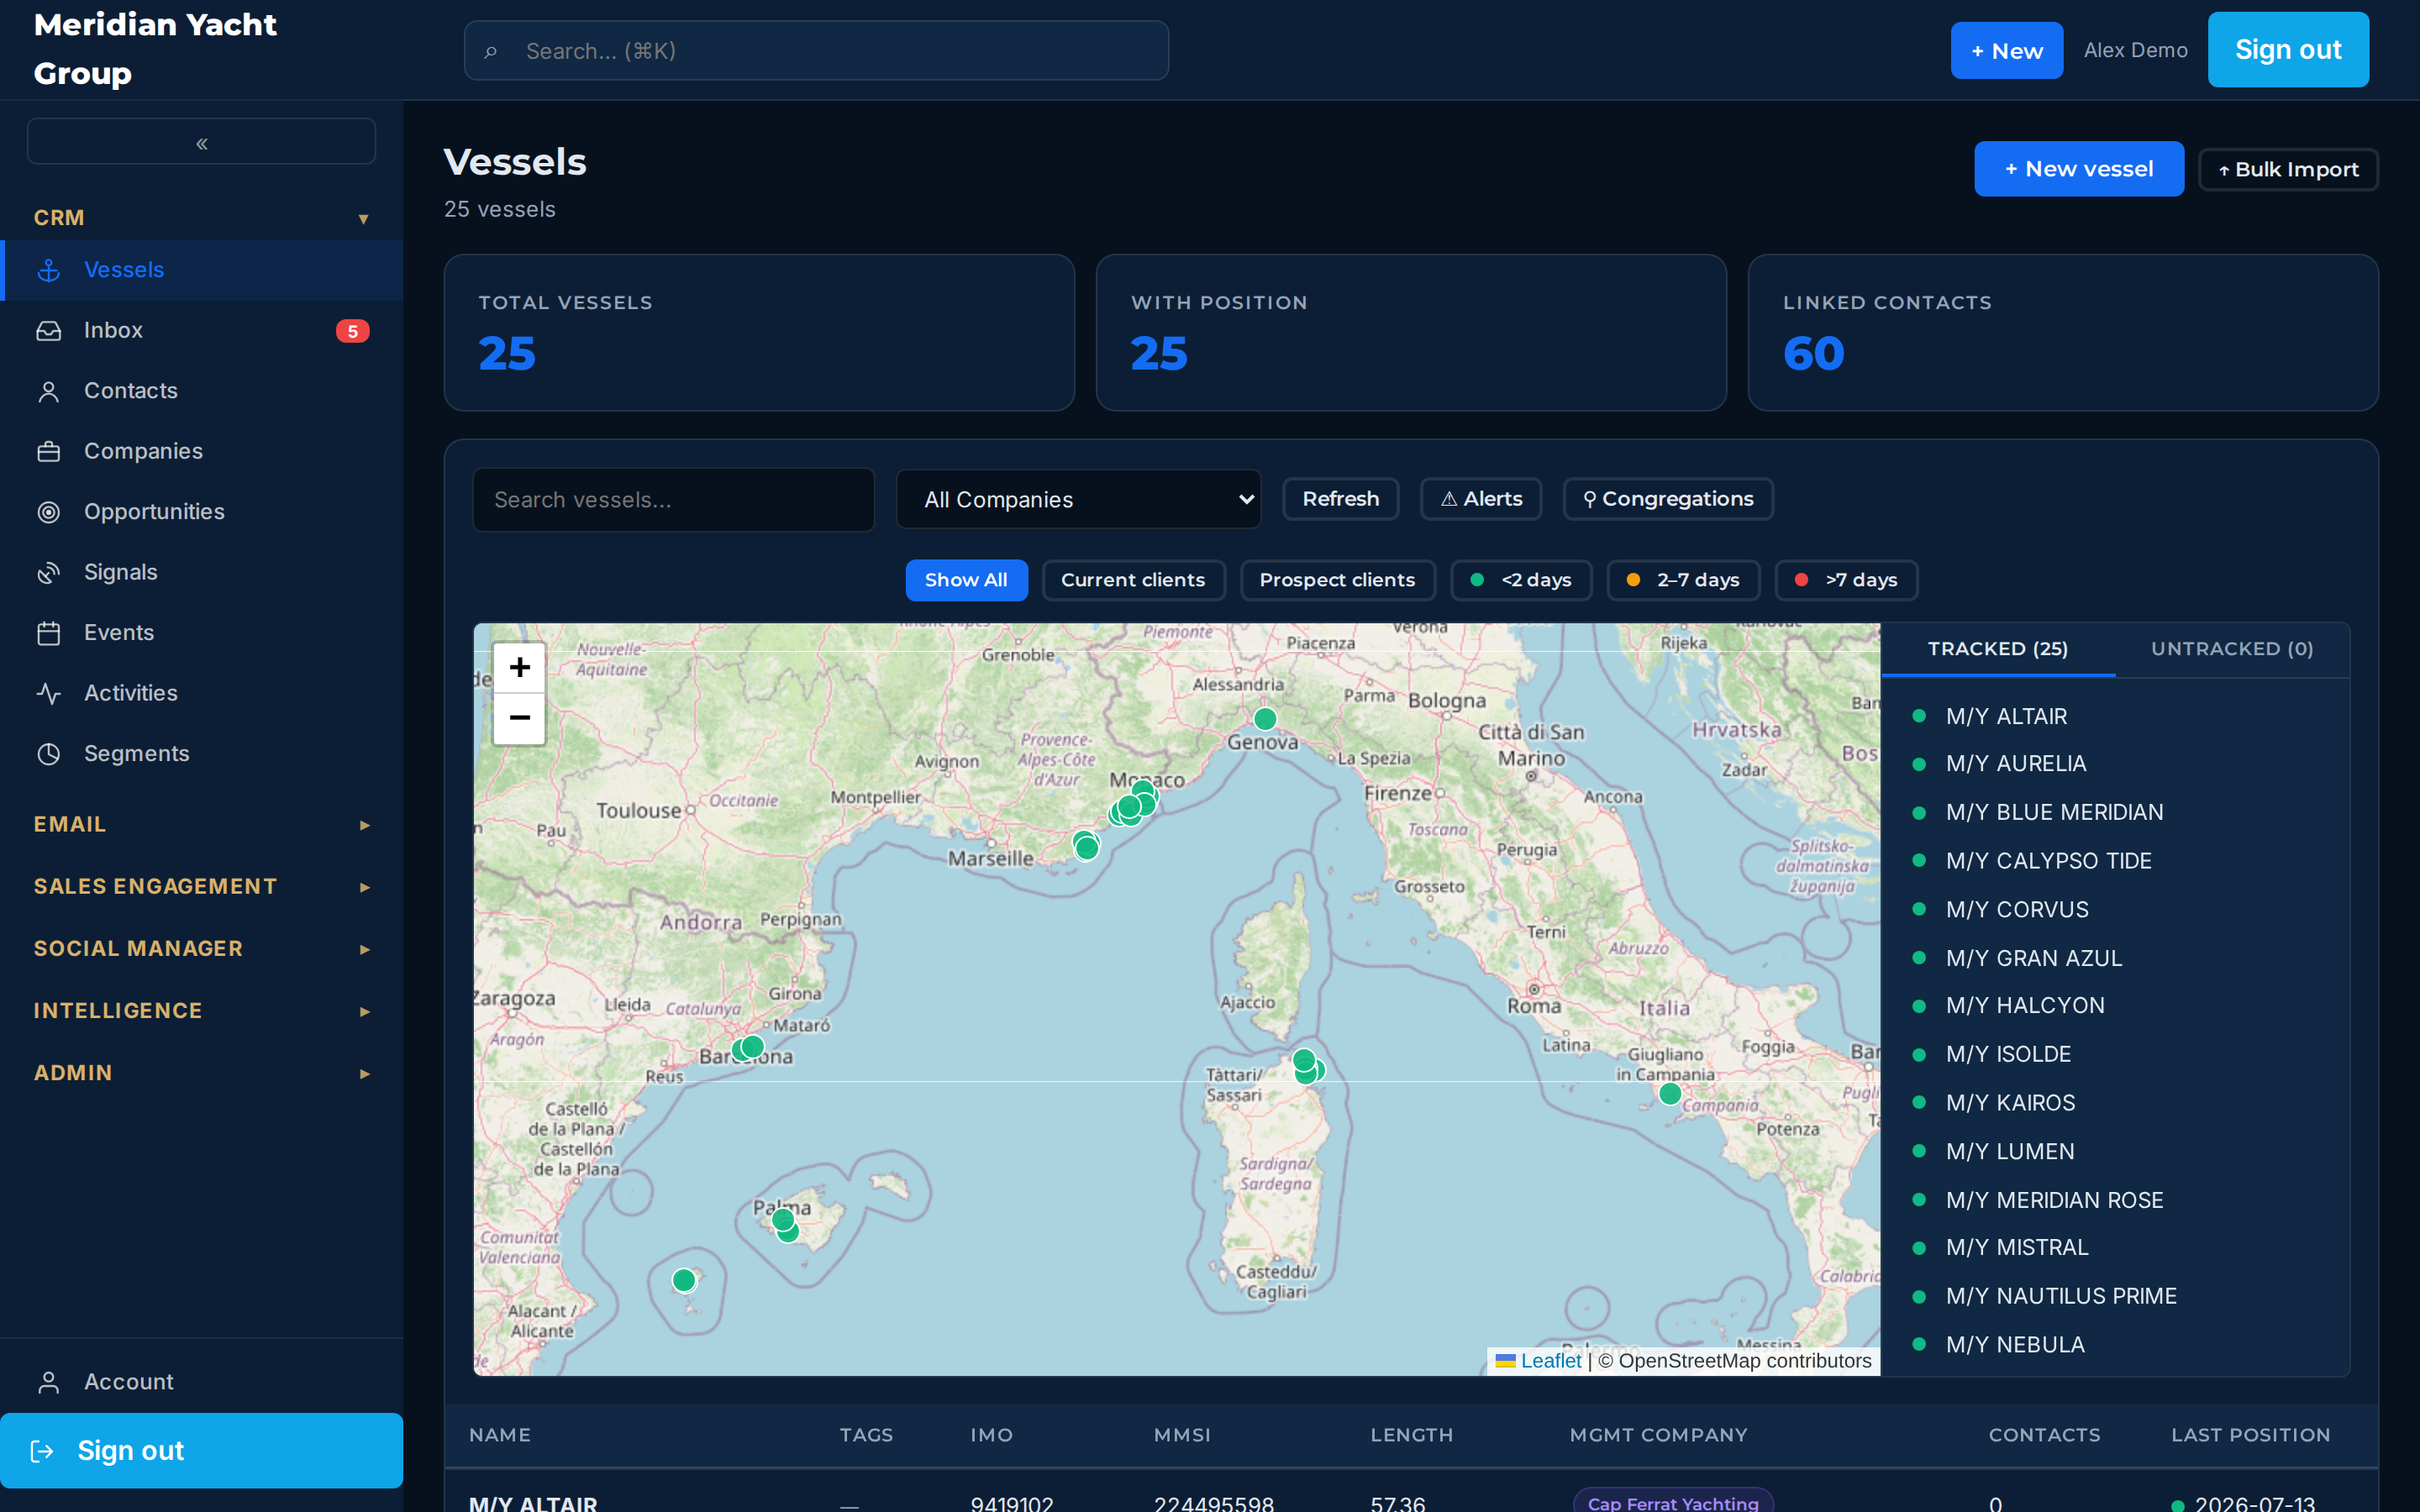Click the + New button in header

[2006, 51]
